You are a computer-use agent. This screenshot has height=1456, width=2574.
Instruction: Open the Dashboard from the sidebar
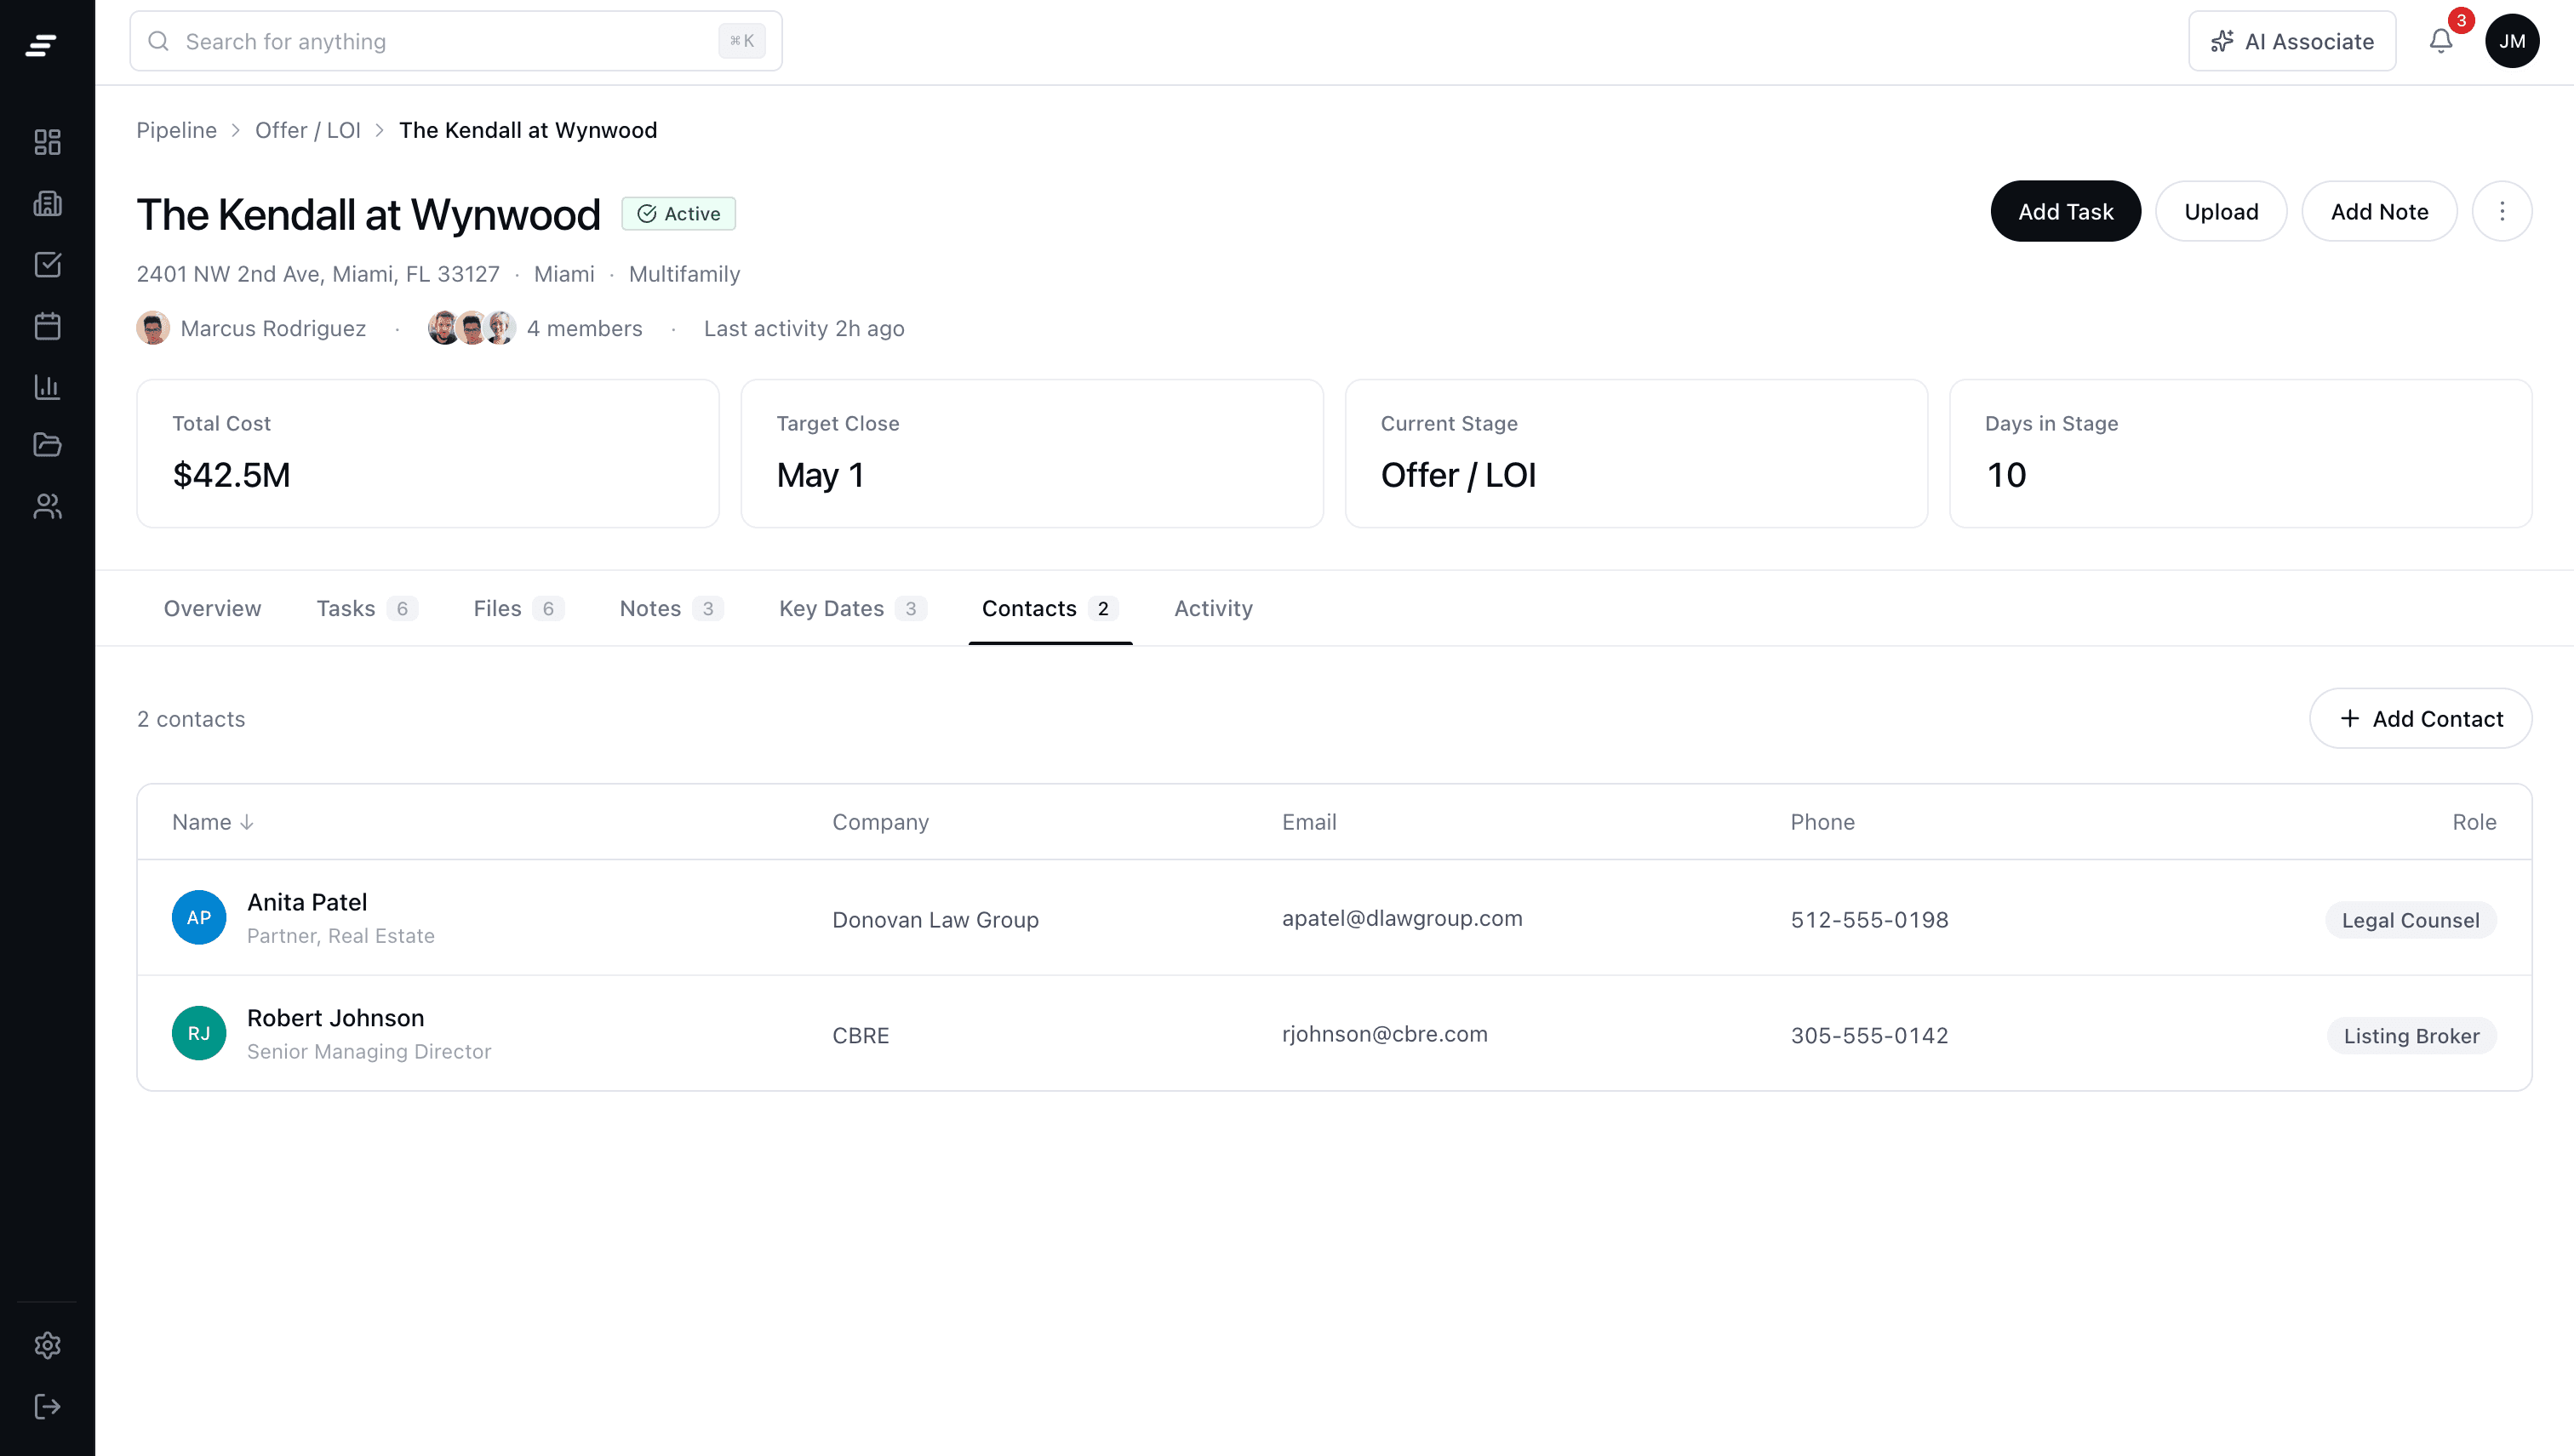tap(47, 142)
